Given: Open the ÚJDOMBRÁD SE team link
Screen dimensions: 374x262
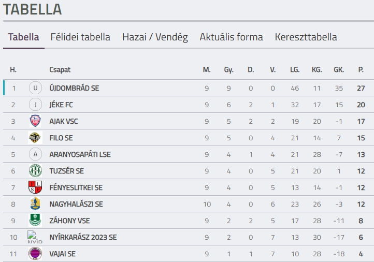Looking at the screenshot, I should click(74, 88).
